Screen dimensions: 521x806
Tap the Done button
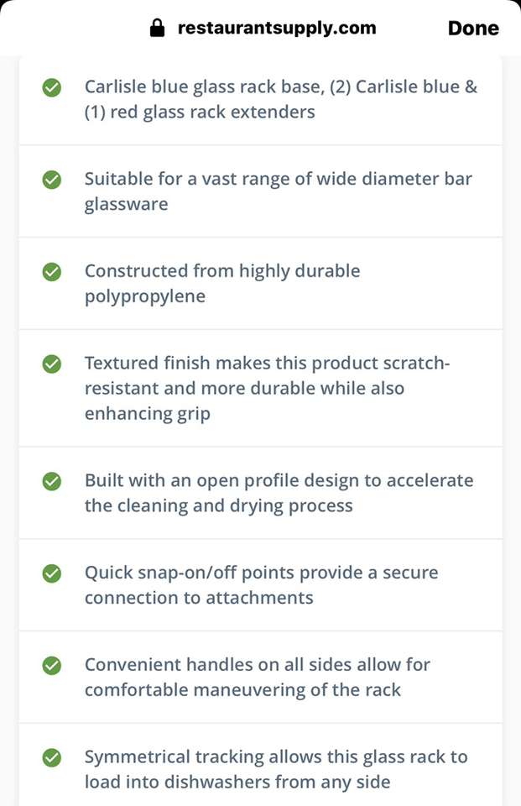click(473, 29)
